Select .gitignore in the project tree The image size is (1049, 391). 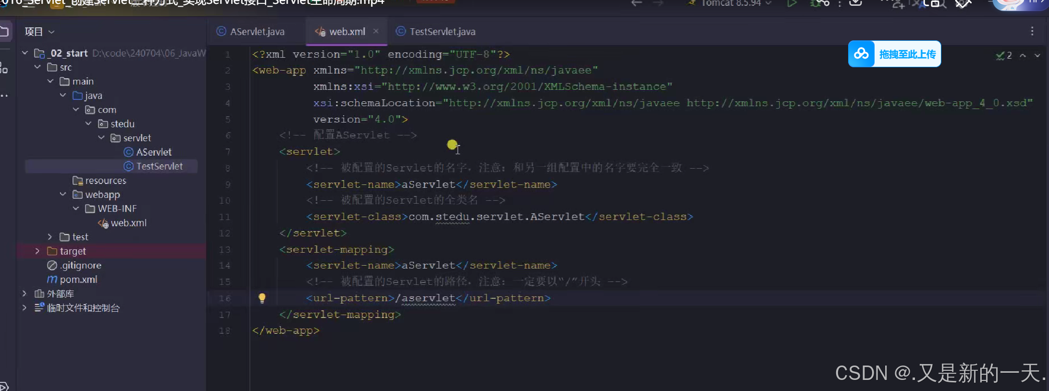point(81,265)
